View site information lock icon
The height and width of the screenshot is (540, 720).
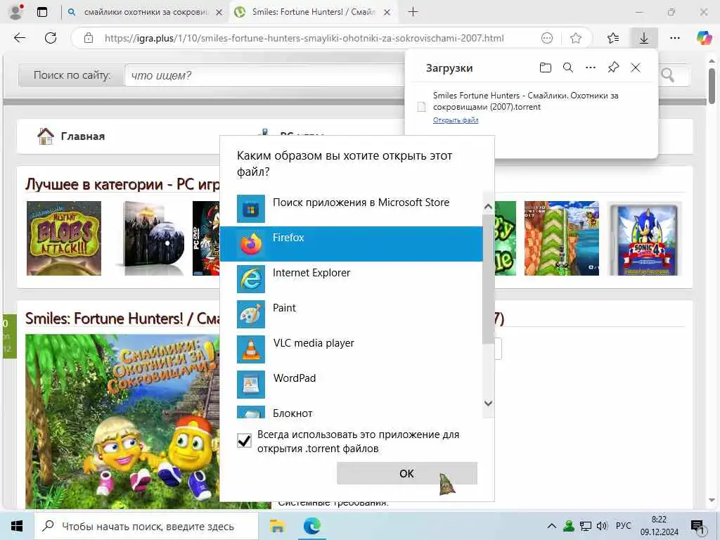(x=89, y=38)
